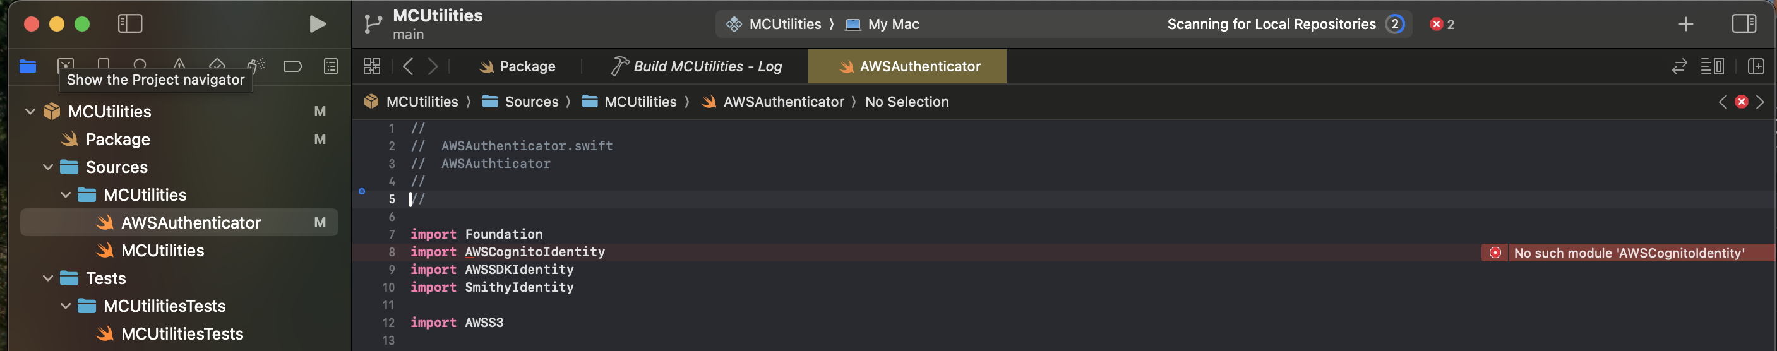
Task: Click the plus library button
Action: point(1685,24)
